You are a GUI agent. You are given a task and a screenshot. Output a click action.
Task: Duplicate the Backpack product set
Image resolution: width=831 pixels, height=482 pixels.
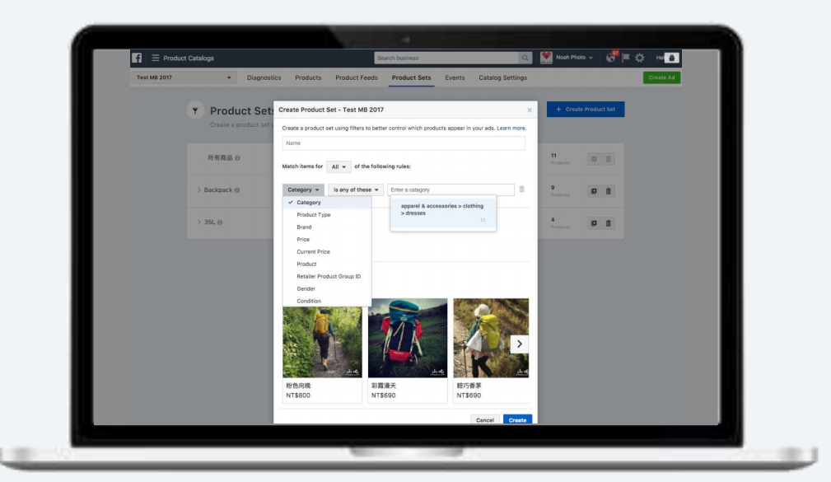(x=594, y=191)
